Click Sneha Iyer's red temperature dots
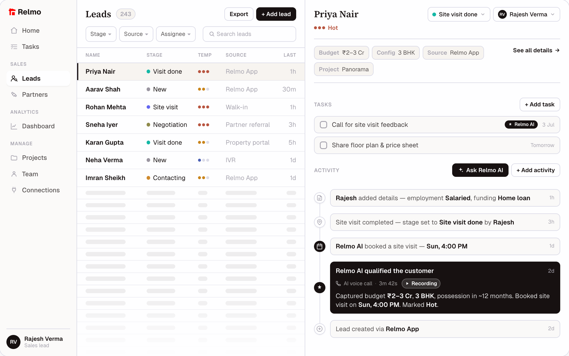The image size is (569, 356). [204, 125]
